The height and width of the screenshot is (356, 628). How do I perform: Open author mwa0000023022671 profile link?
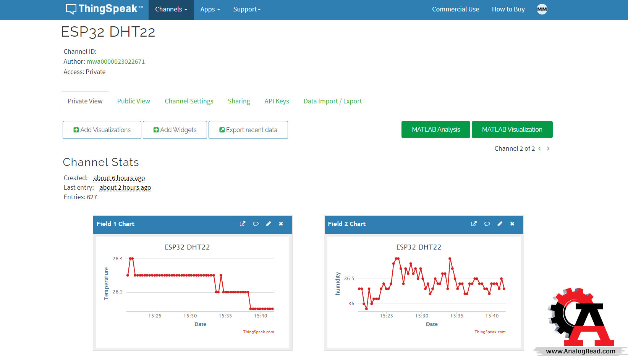tap(116, 61)
